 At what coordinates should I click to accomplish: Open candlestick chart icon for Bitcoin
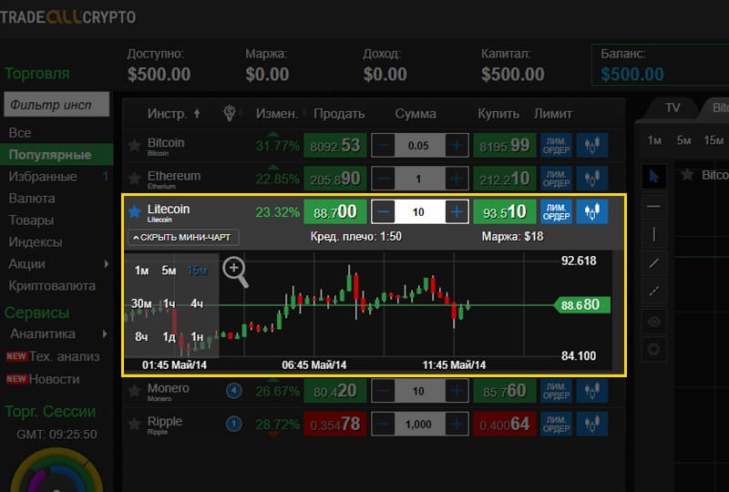click(x=591, y=145)
